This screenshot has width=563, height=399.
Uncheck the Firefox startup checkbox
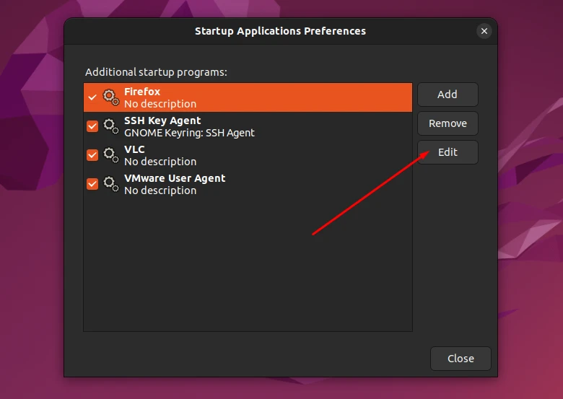[92, 97]
